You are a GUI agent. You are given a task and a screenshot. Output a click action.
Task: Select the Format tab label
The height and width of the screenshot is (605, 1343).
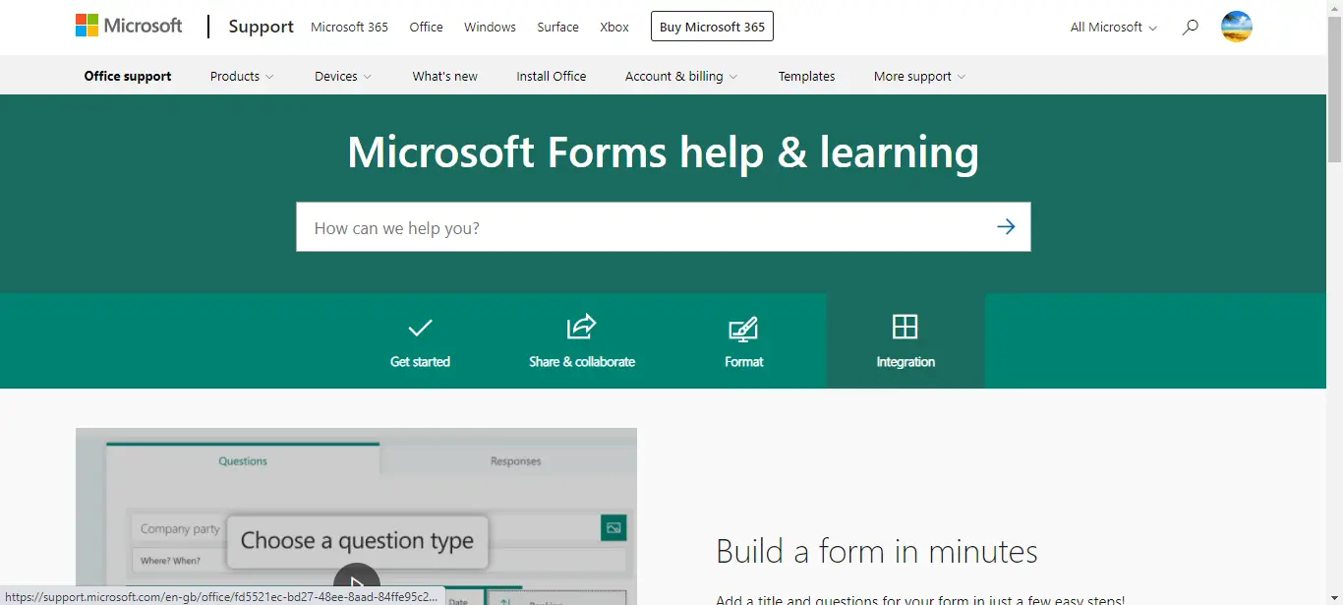pos(744,362)
